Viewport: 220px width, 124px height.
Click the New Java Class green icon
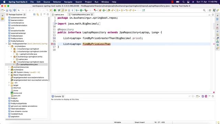click(x=104, y=10)
